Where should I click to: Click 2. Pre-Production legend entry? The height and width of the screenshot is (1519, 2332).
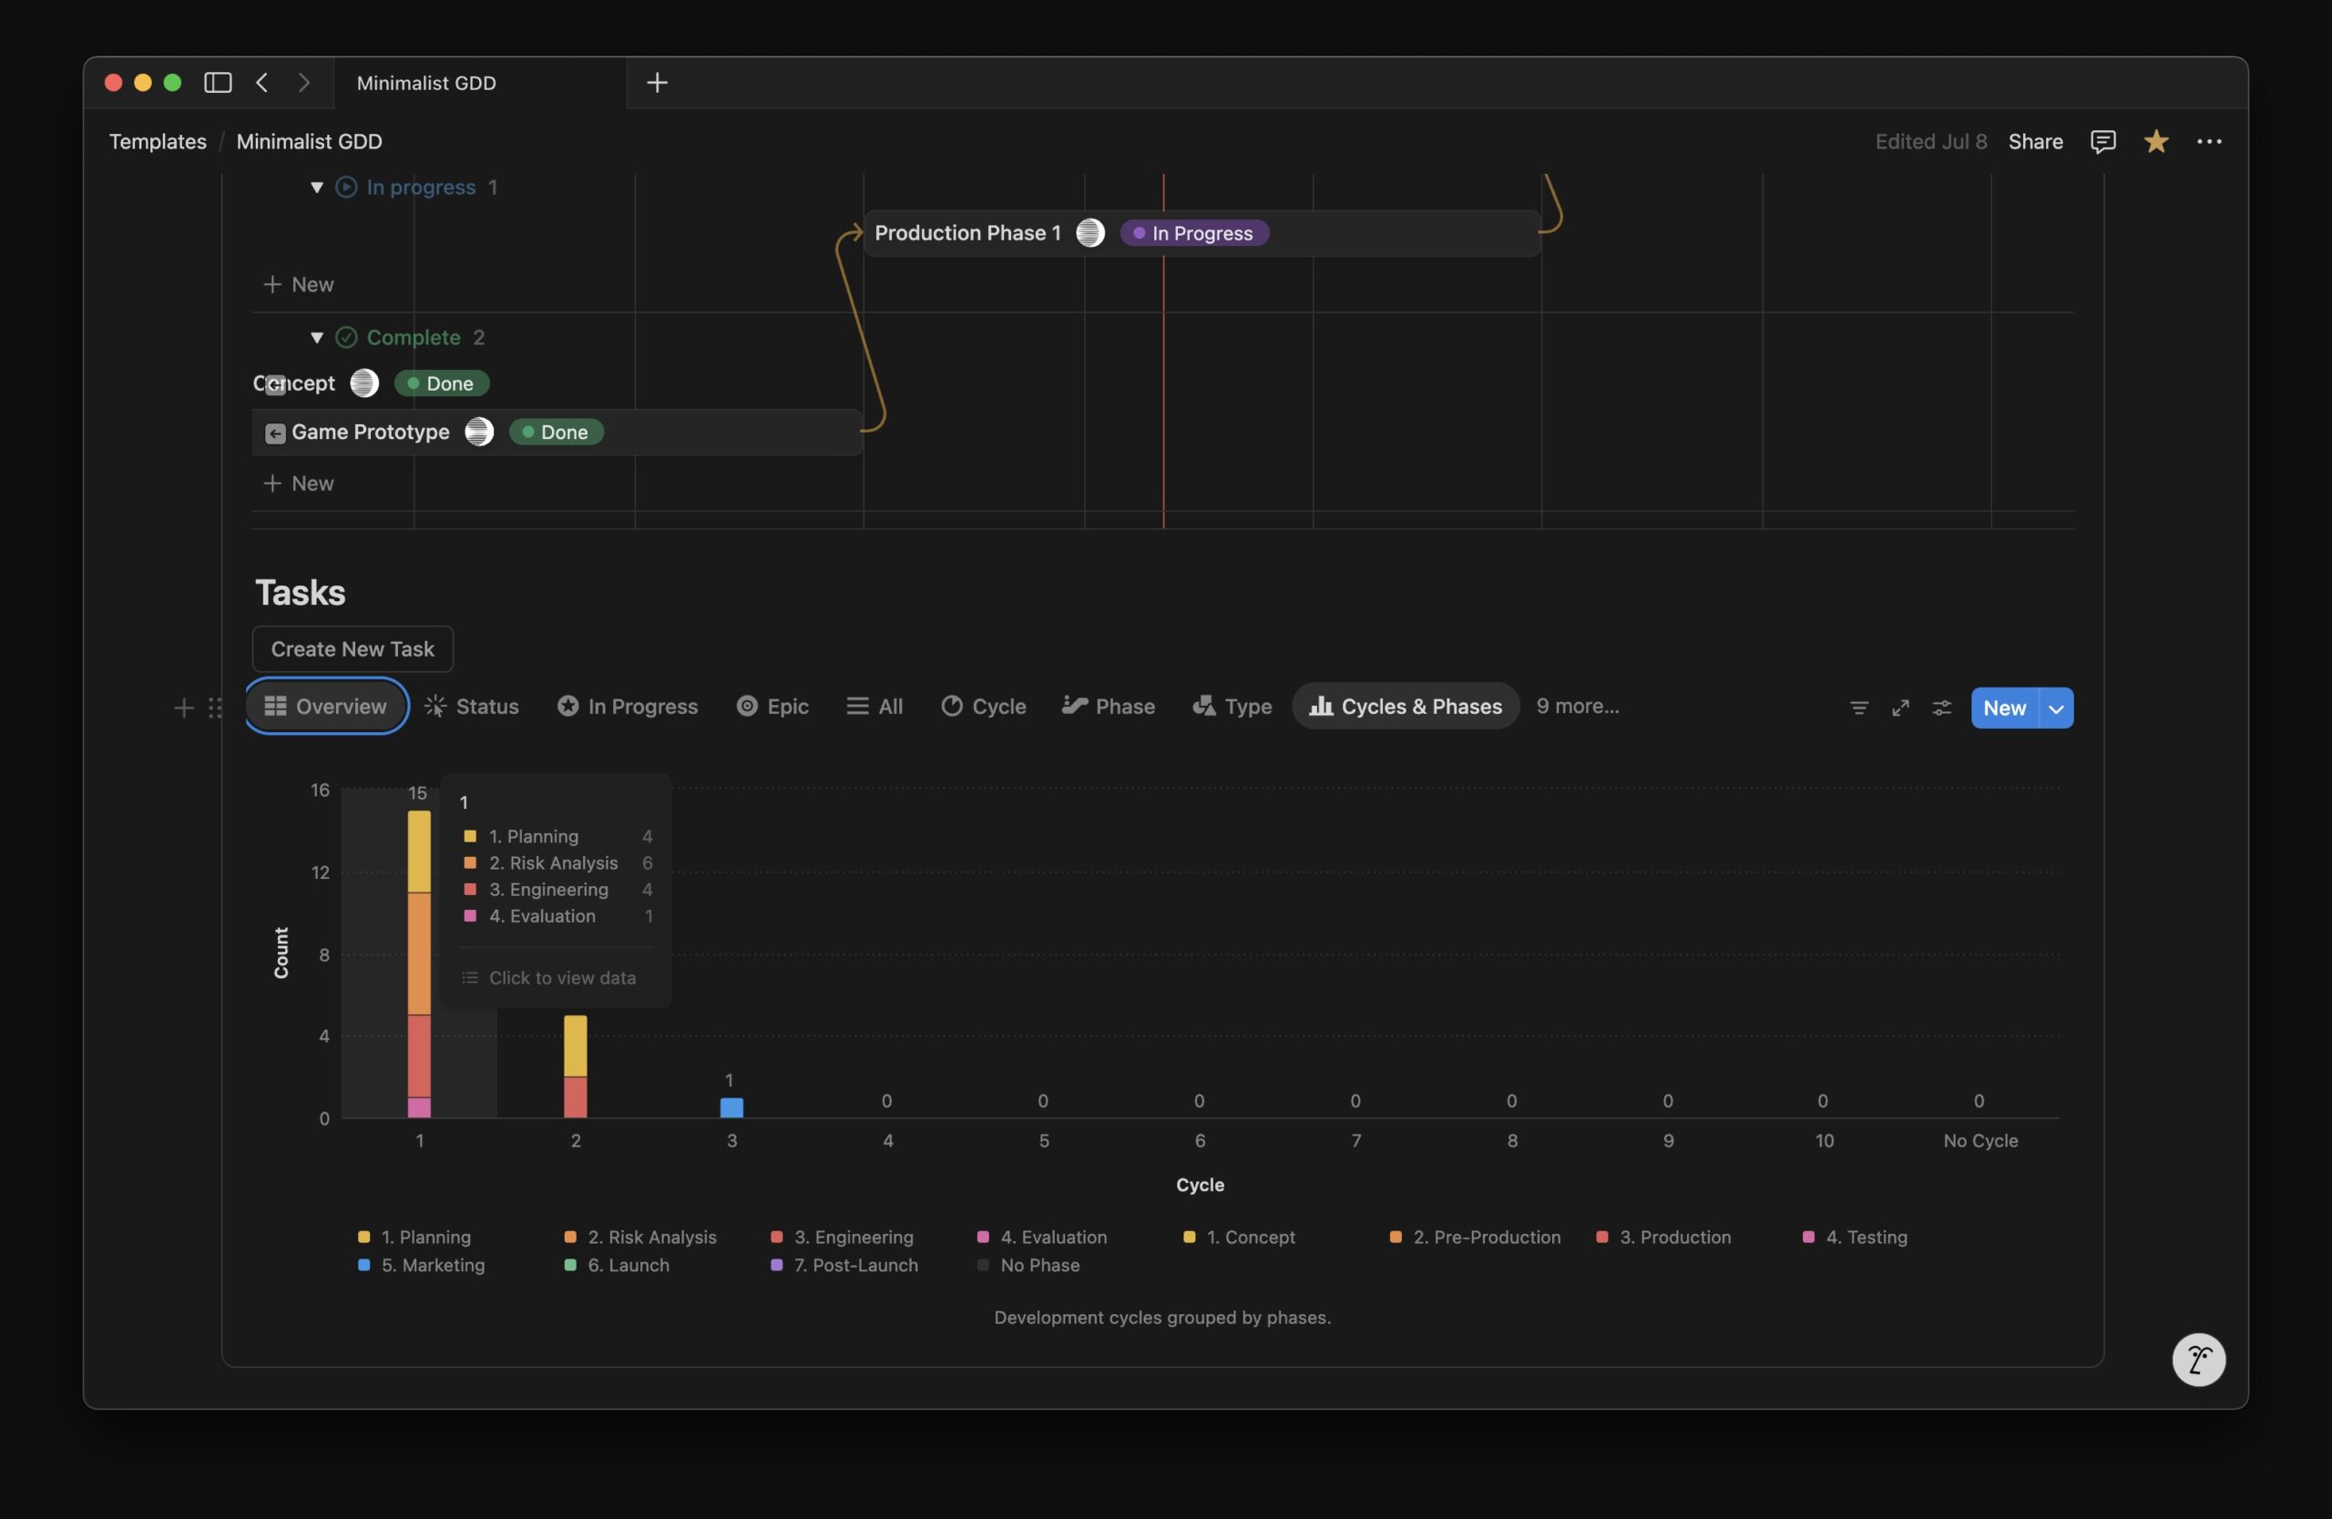coord(1475,1237)
